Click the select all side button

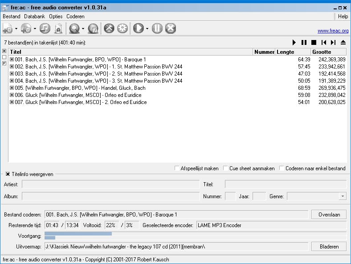pos(4,51)
